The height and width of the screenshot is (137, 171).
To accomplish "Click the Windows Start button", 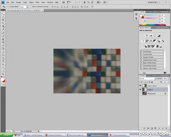I will click(6, 135).
